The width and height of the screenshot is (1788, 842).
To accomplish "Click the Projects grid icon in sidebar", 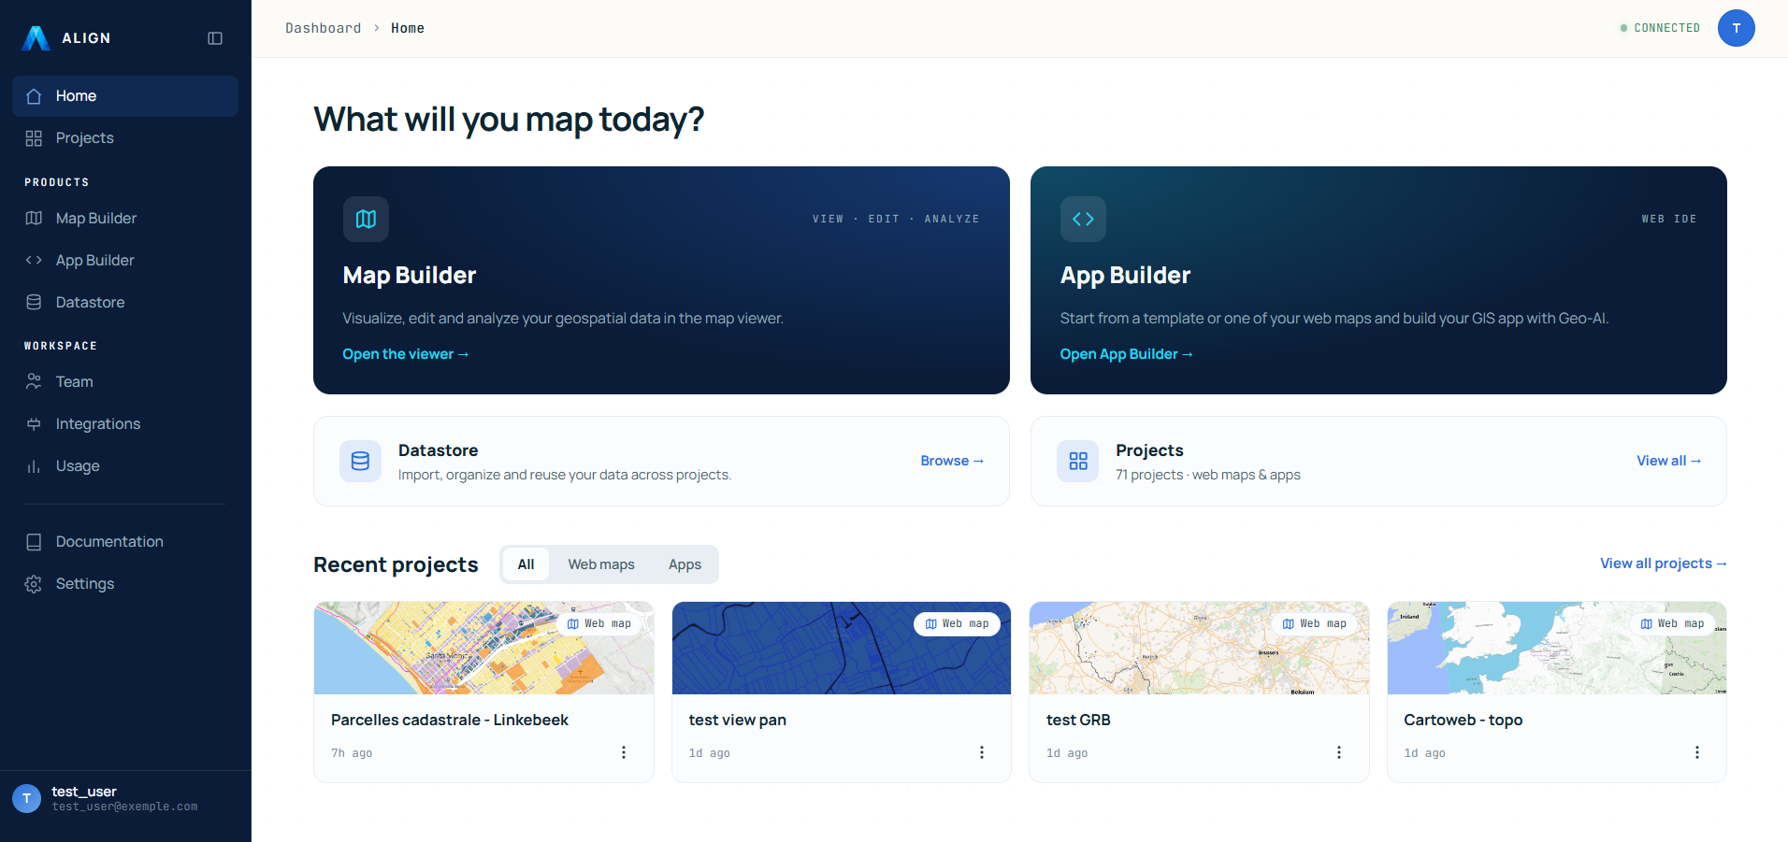I will (x=34, y=138).
